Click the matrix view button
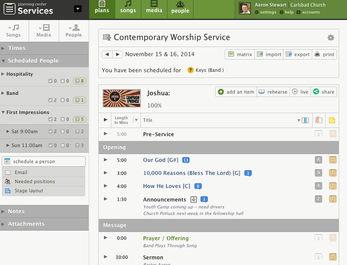 (239, 54)
